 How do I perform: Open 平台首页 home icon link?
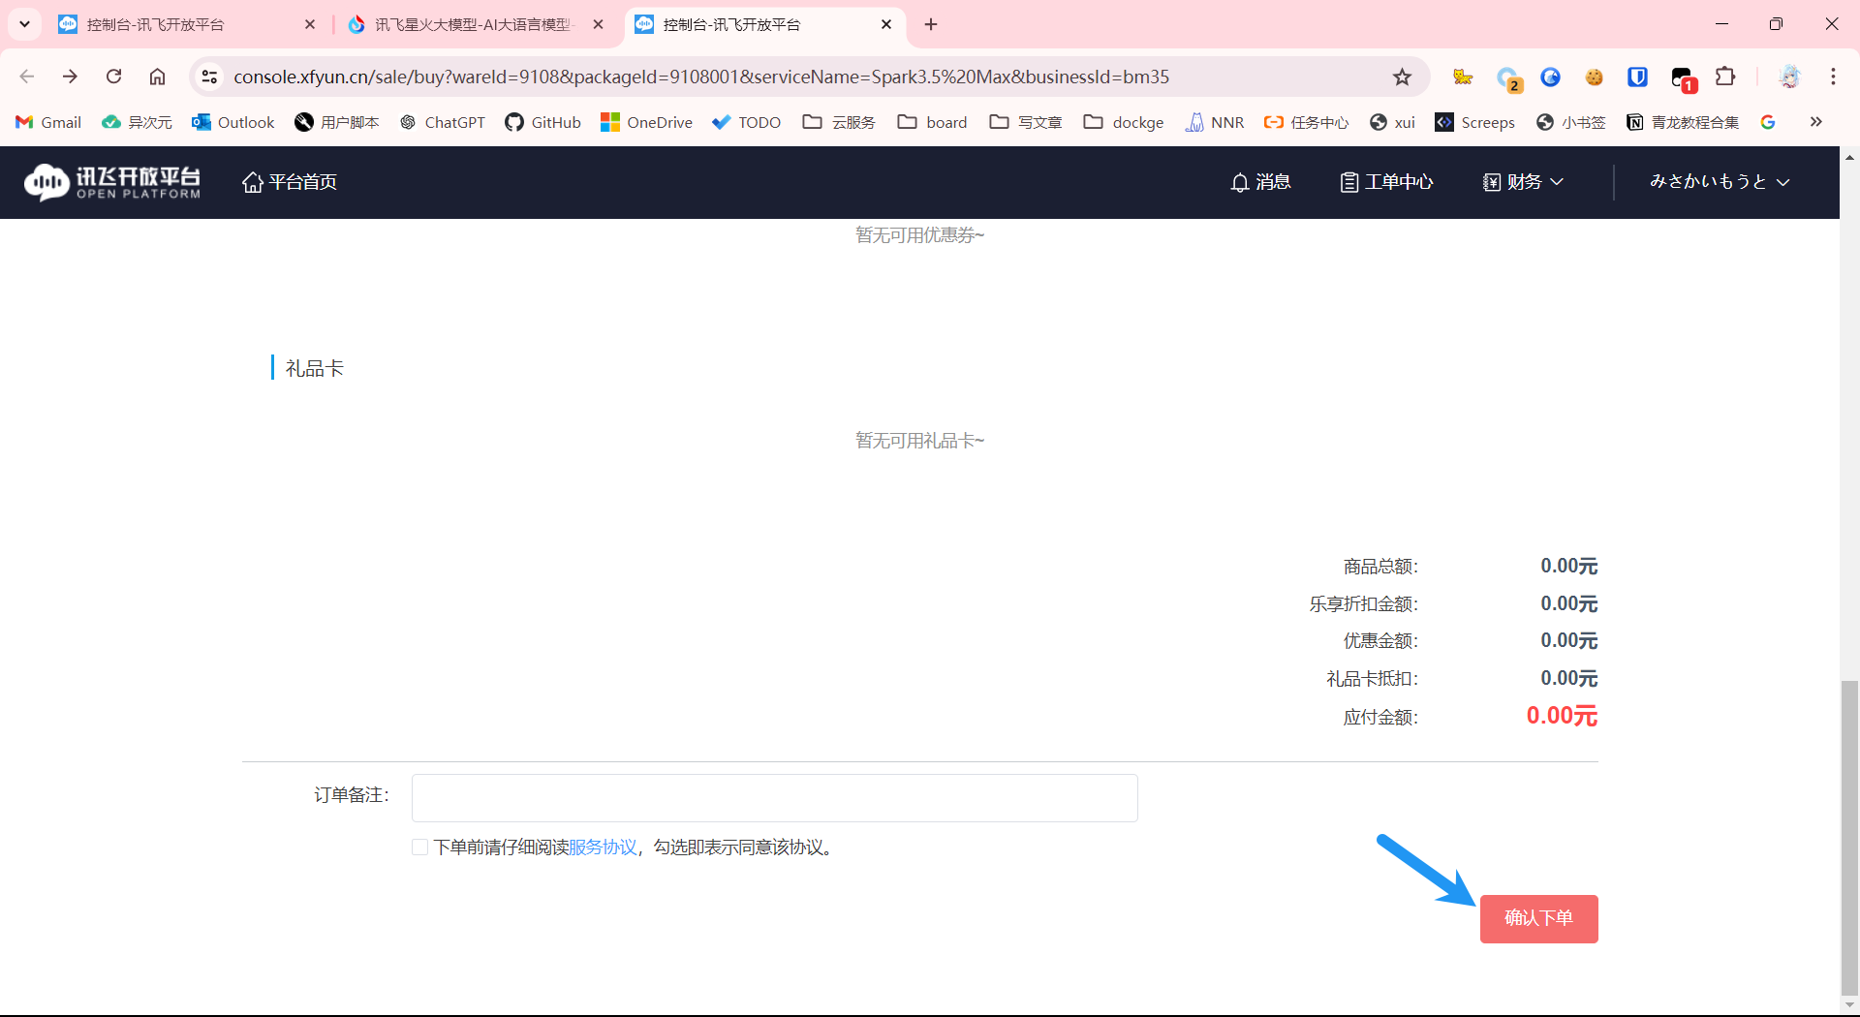pyautogui.click(x=290, y=182)
